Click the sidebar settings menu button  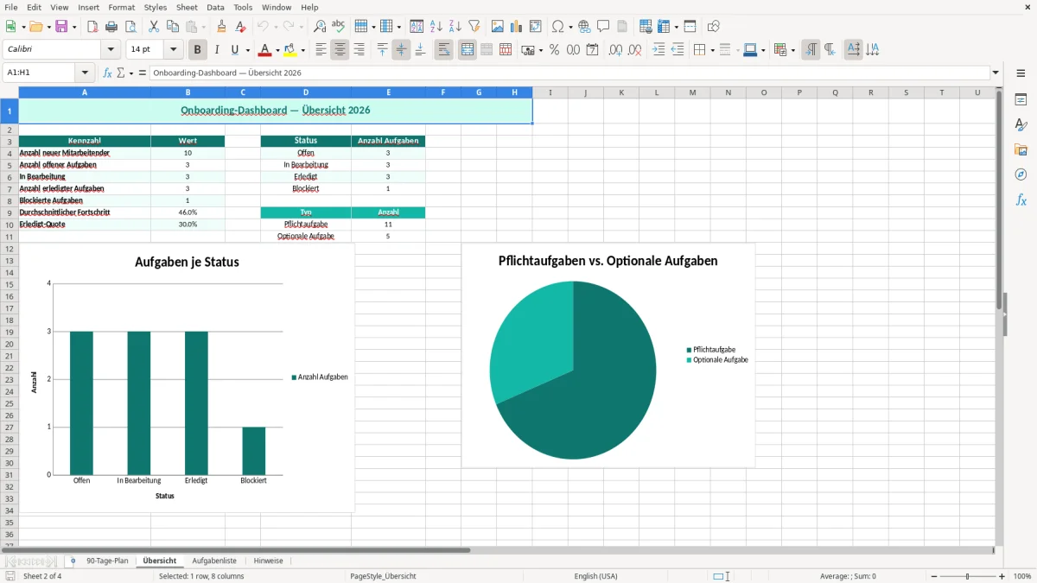1021,73
